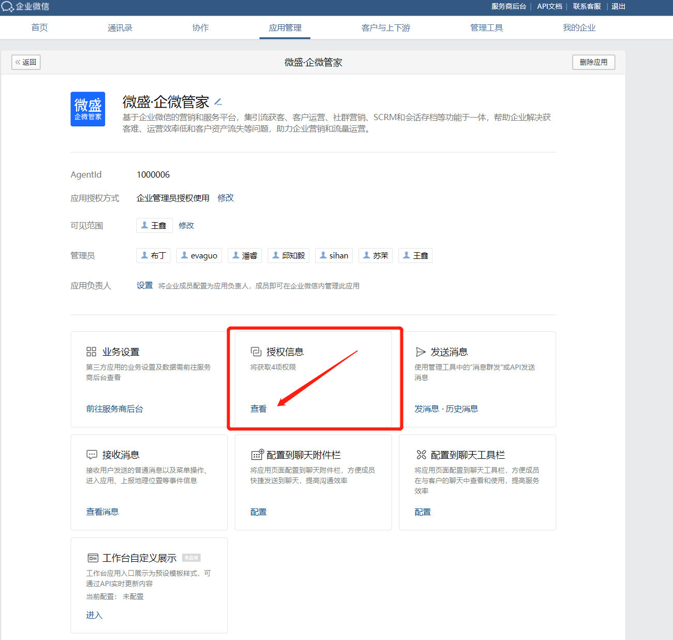Click the 接收消息 chat bubble icon
The width and height of the screenshot is (673, 640).
(x=92, y=455)
